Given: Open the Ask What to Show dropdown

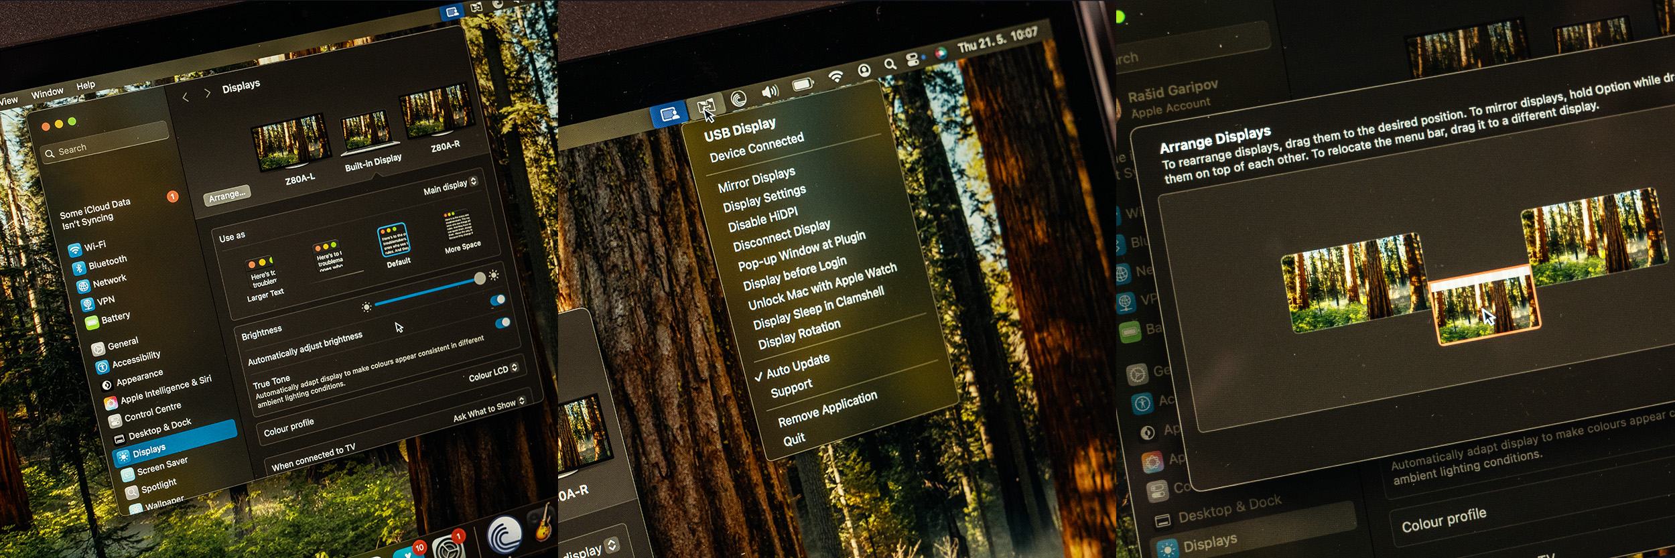Looking at the screenshot, I should pos(488,411).
